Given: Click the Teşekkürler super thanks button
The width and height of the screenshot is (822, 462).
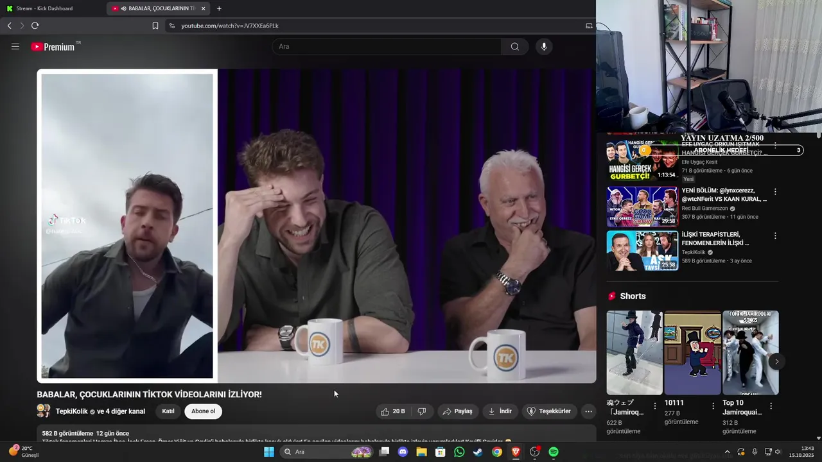Looking at the screenshot, I should (549, 411).
